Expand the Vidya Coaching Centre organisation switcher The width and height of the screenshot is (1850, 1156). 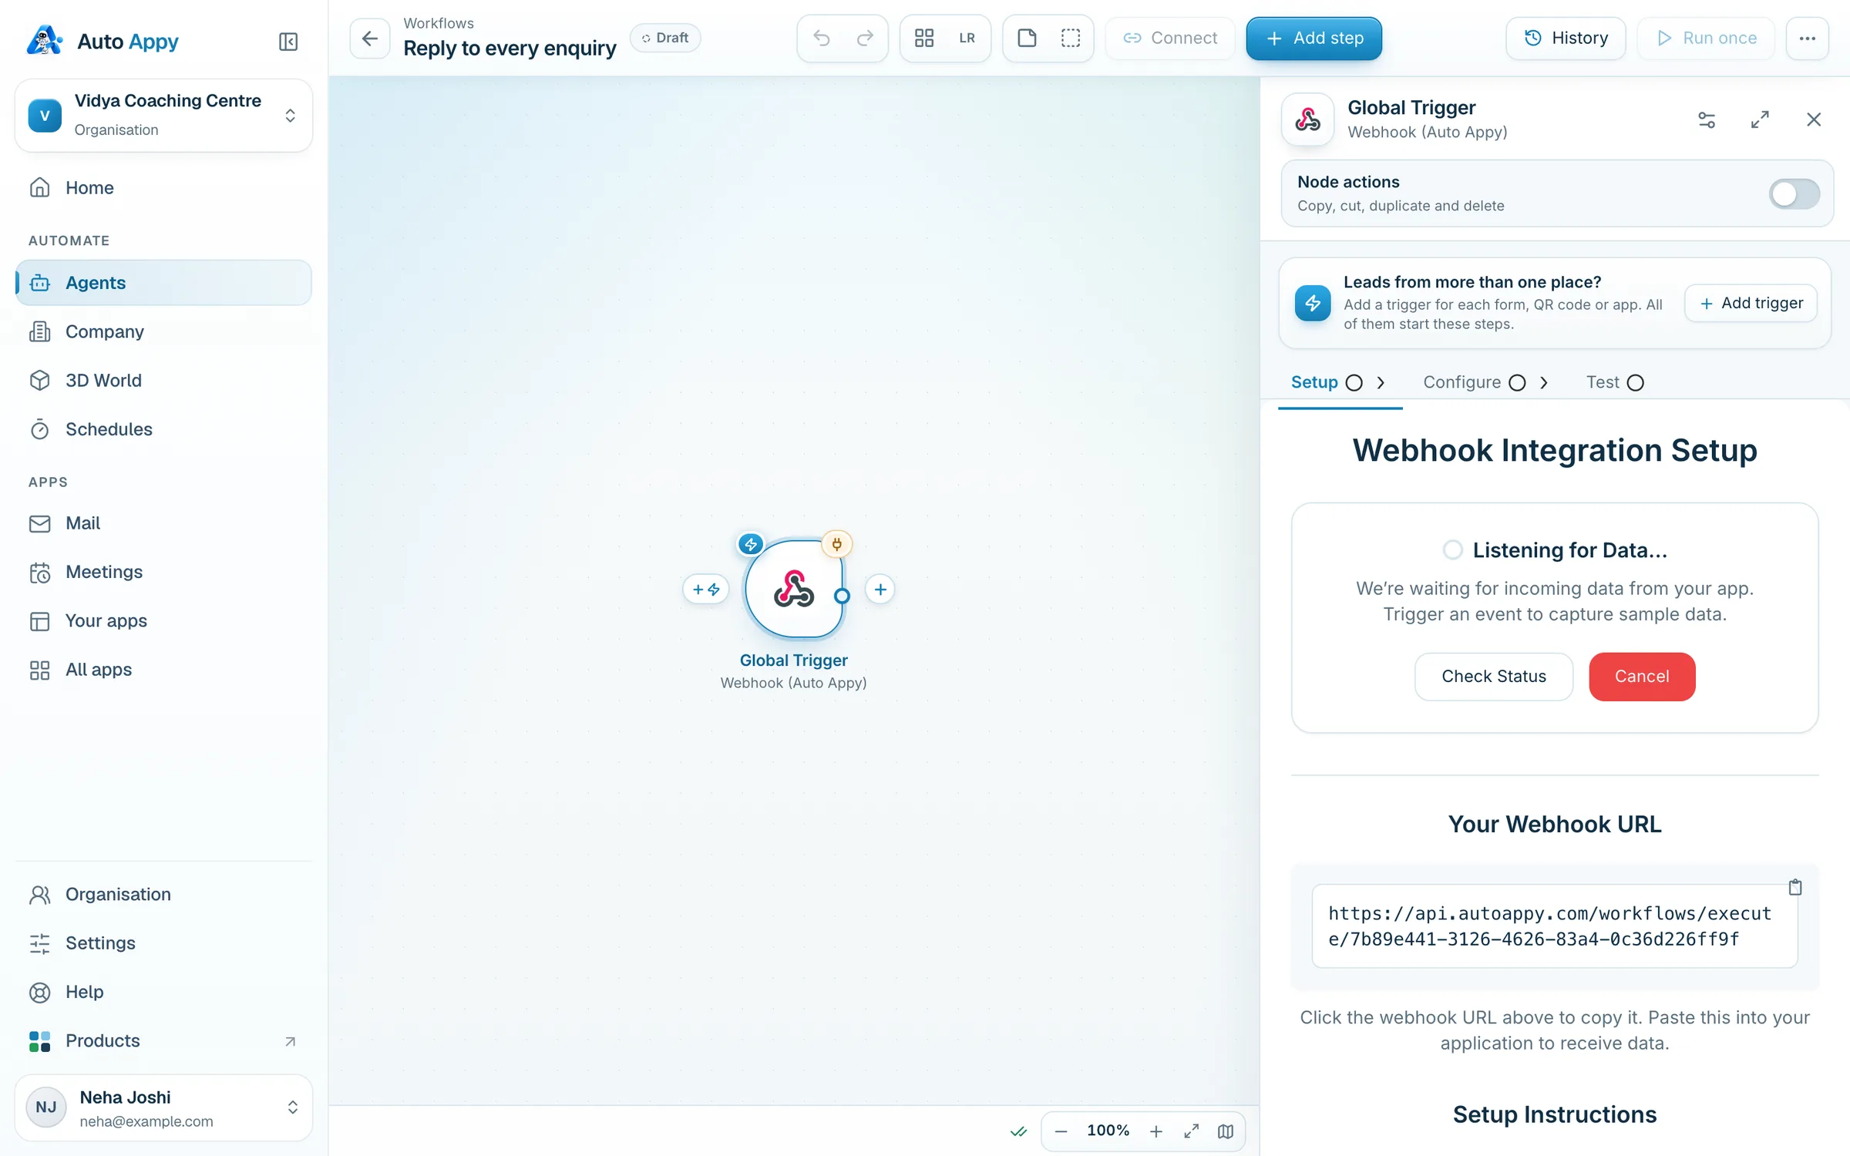[163, 116]
